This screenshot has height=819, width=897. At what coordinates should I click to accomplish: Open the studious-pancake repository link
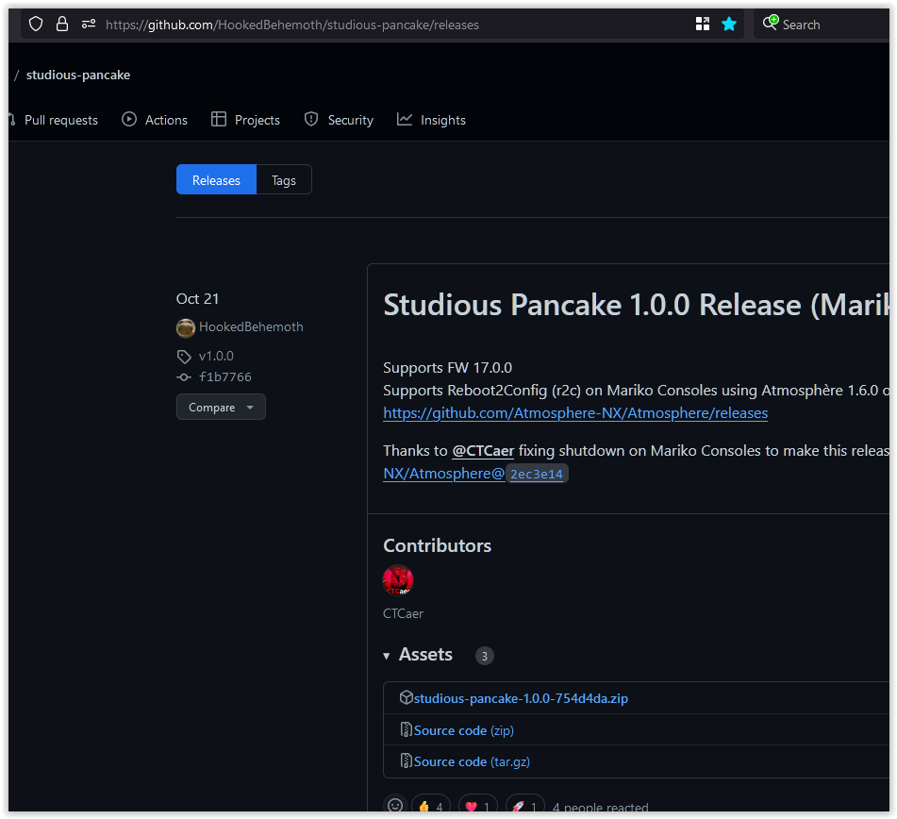click(77, 75)
